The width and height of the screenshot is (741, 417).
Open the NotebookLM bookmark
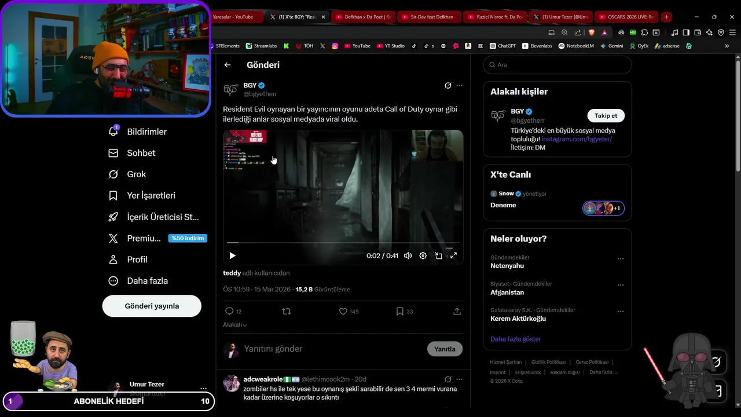pyautogui.click(x=576, y=46)
